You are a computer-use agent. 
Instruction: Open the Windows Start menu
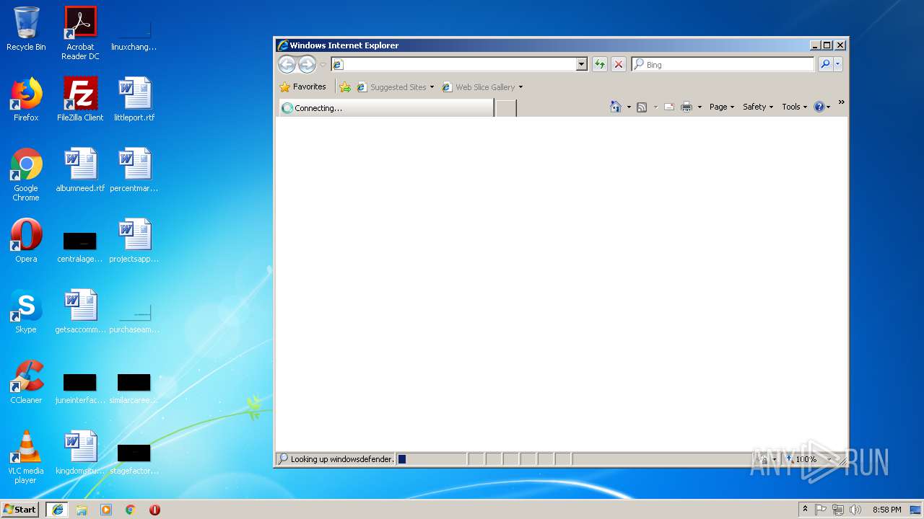tap(20, 510)
